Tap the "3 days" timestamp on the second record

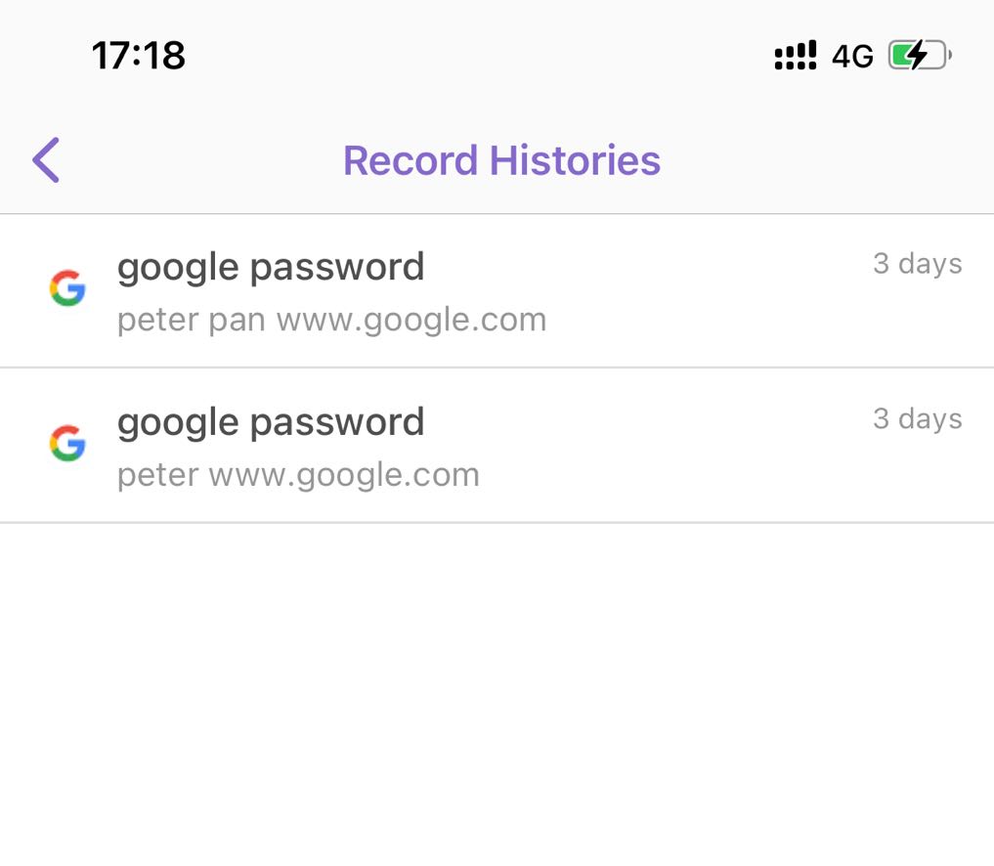pyautogui.click(x=917, y=419)
